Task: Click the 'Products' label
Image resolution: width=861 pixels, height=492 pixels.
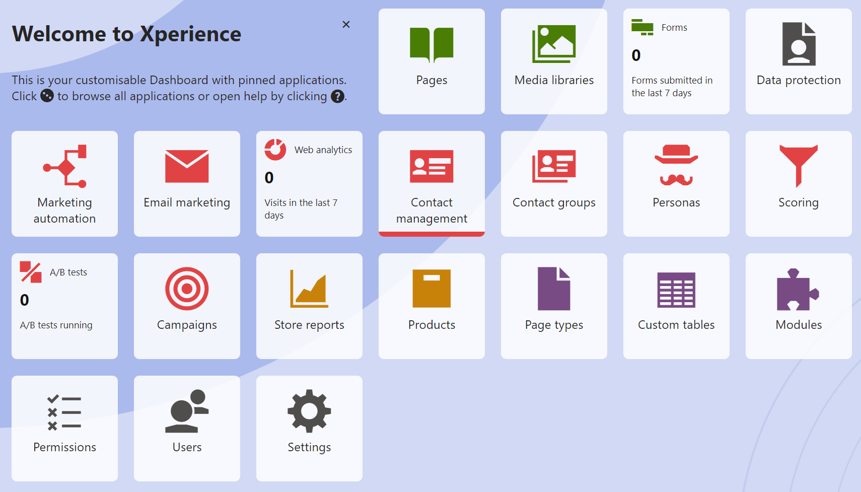Action: point(432,325)
